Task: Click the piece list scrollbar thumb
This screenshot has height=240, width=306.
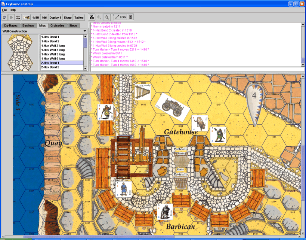Action: 85,43
